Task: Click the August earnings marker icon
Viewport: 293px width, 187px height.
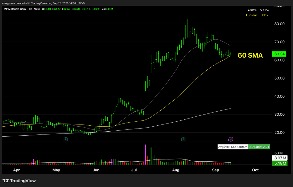Action: point(183,139)
